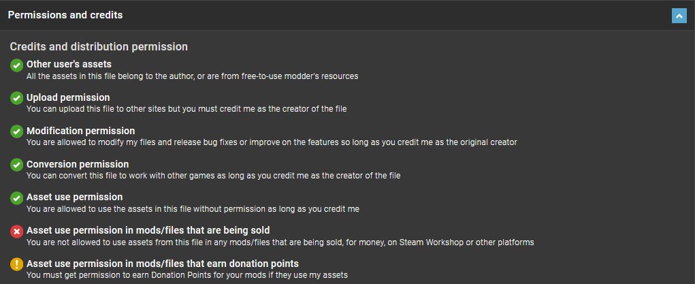Click green checkmark beside Upload permission

16,98
